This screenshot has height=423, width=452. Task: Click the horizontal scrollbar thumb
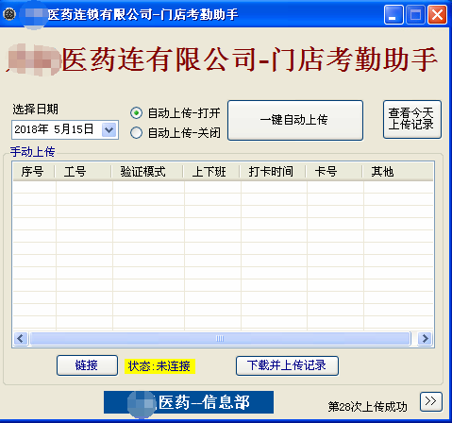220,339
